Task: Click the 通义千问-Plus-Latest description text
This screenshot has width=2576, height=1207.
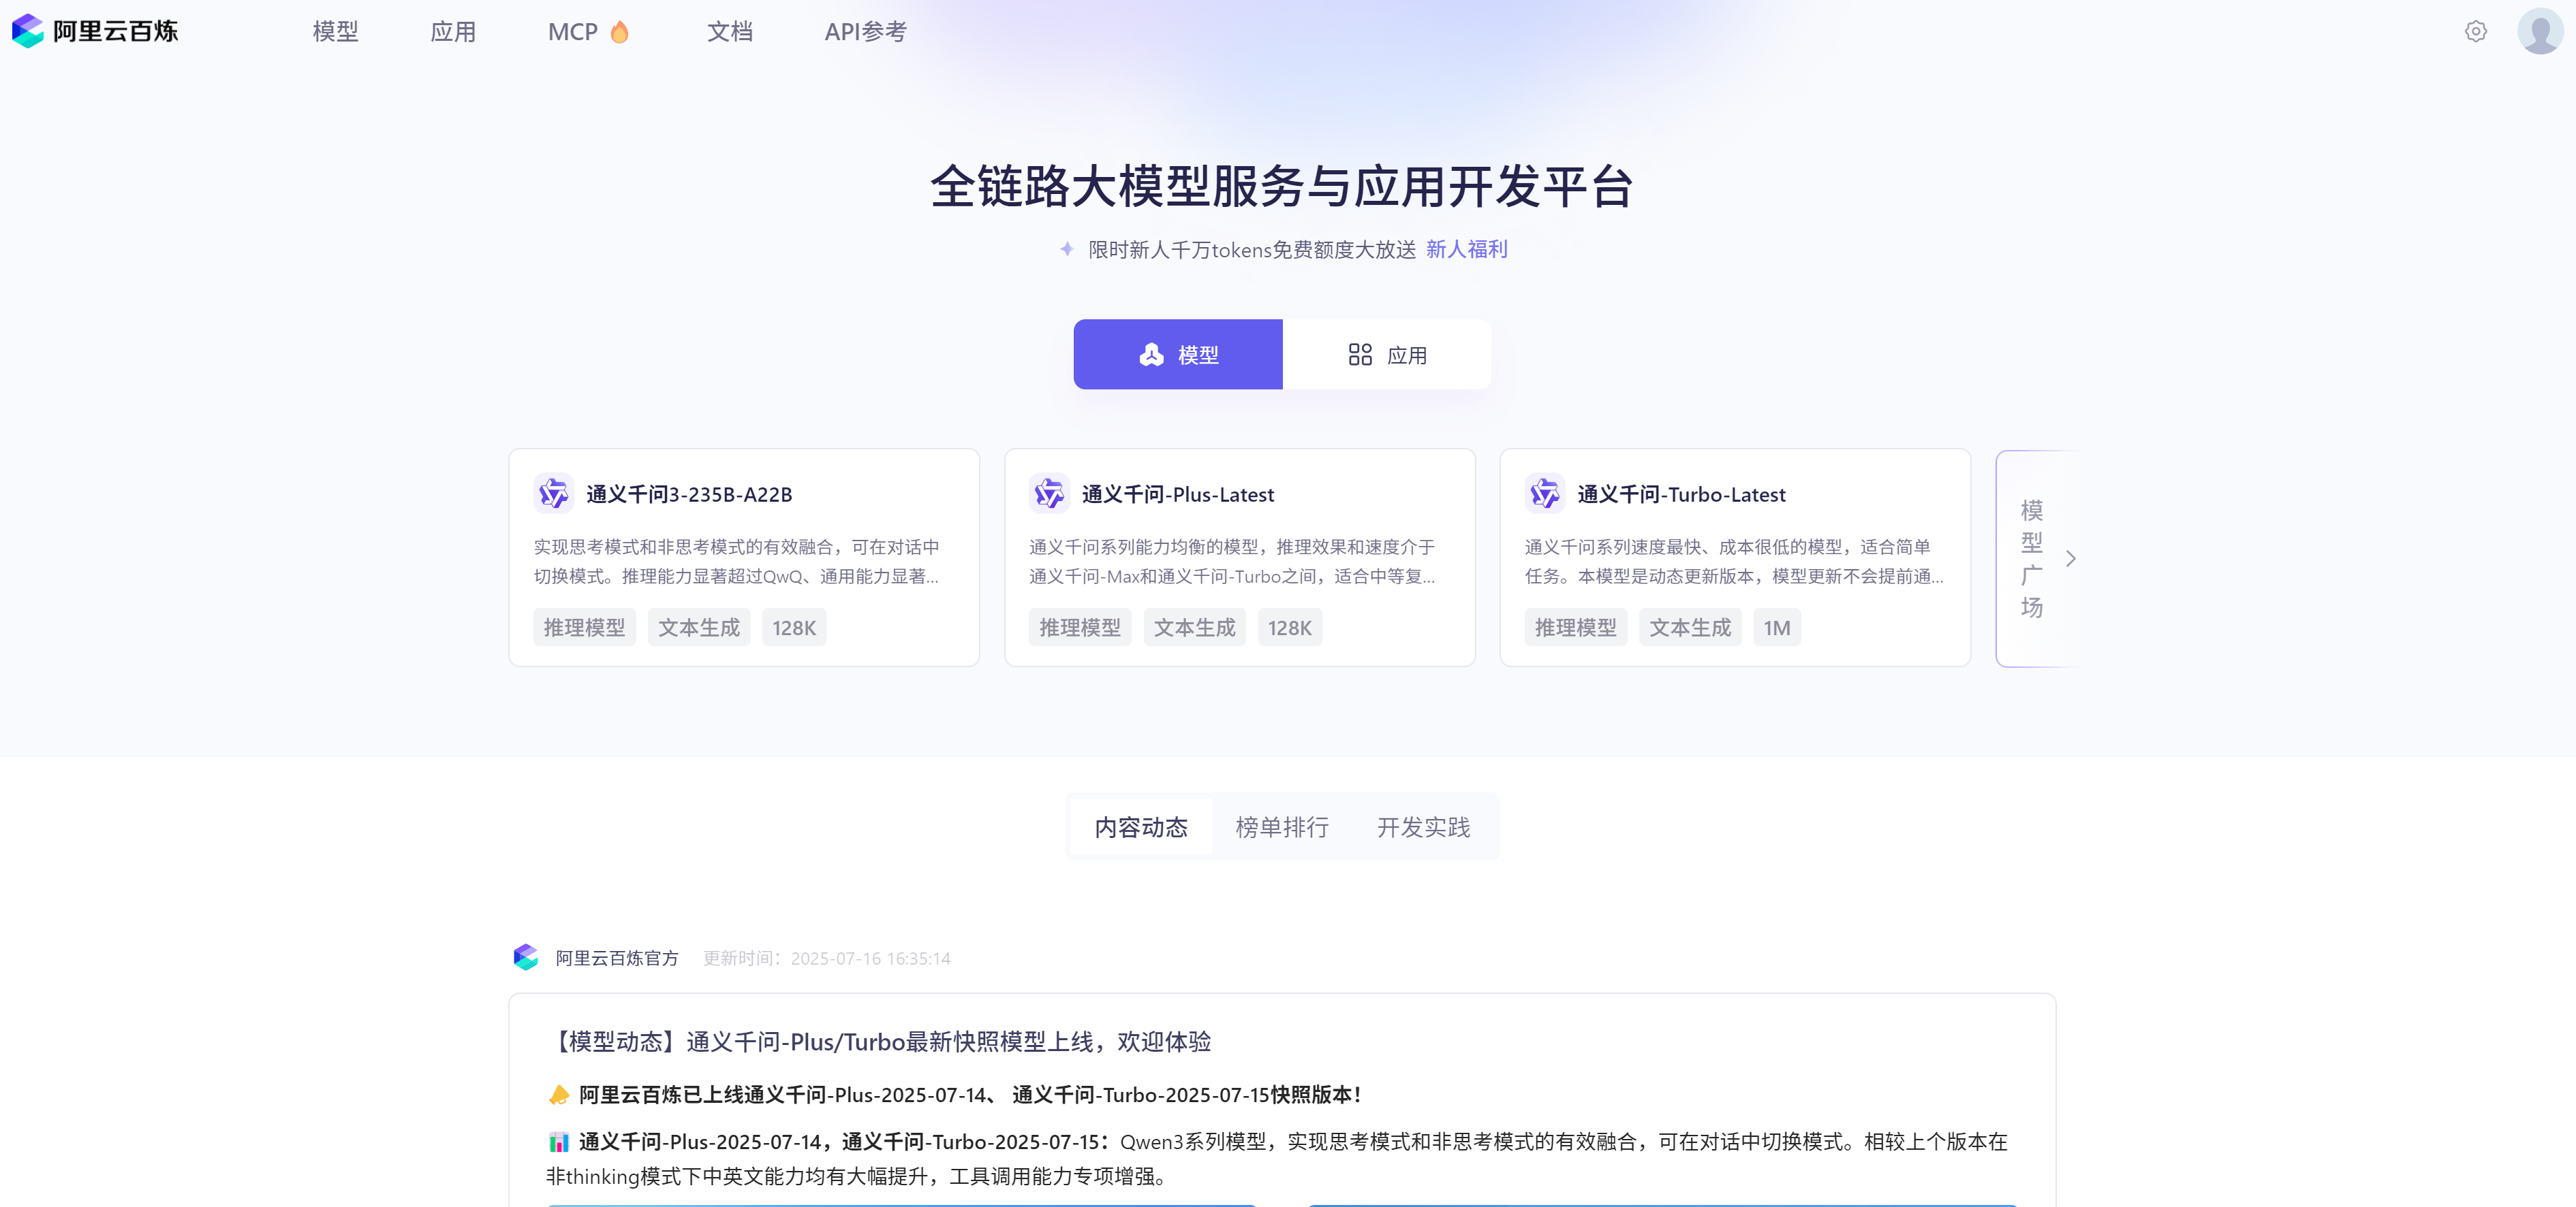Action: tap(1233, 562)
